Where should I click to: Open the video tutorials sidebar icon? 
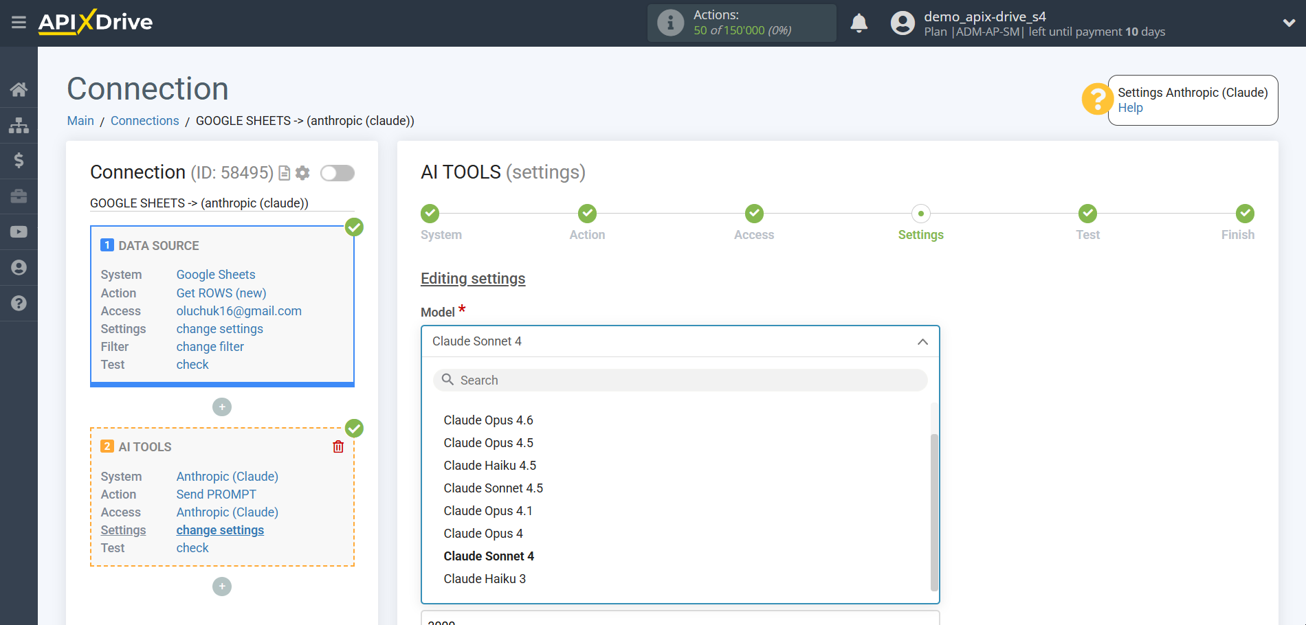[19, 232]
